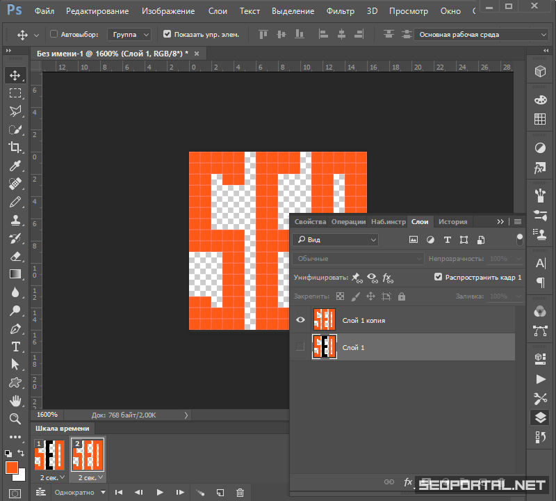Image resolution: width=556 pixels, height=501 pixels.
Task: Open the Вид layer filter dropdown
Action: click(335, 239)
